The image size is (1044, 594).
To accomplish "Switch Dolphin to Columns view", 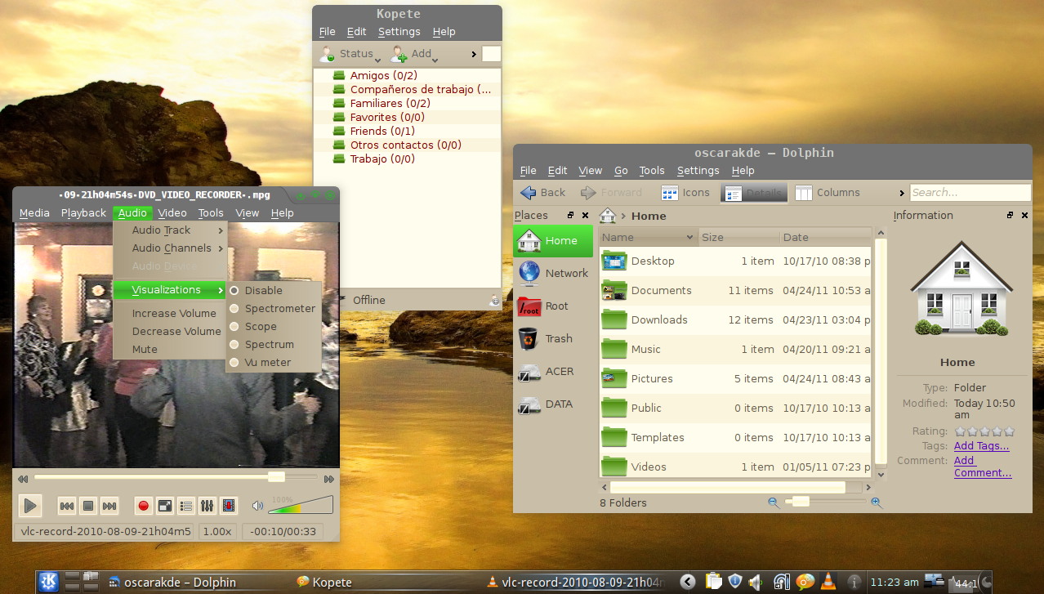I will [x=828, y=193].
